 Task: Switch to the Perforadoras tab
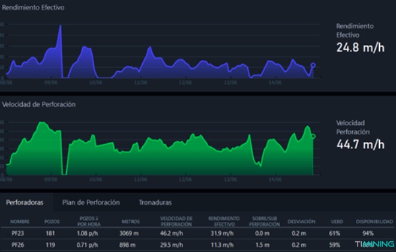pyautogui.click(x=25, y=202)
